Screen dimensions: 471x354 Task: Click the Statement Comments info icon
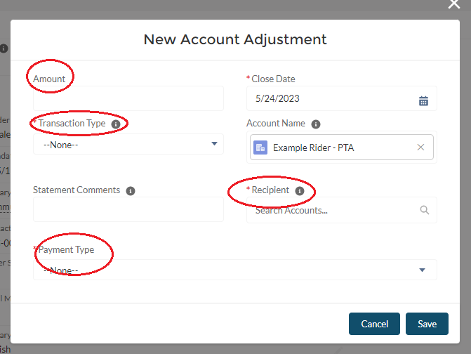click(x=131, y=190)
